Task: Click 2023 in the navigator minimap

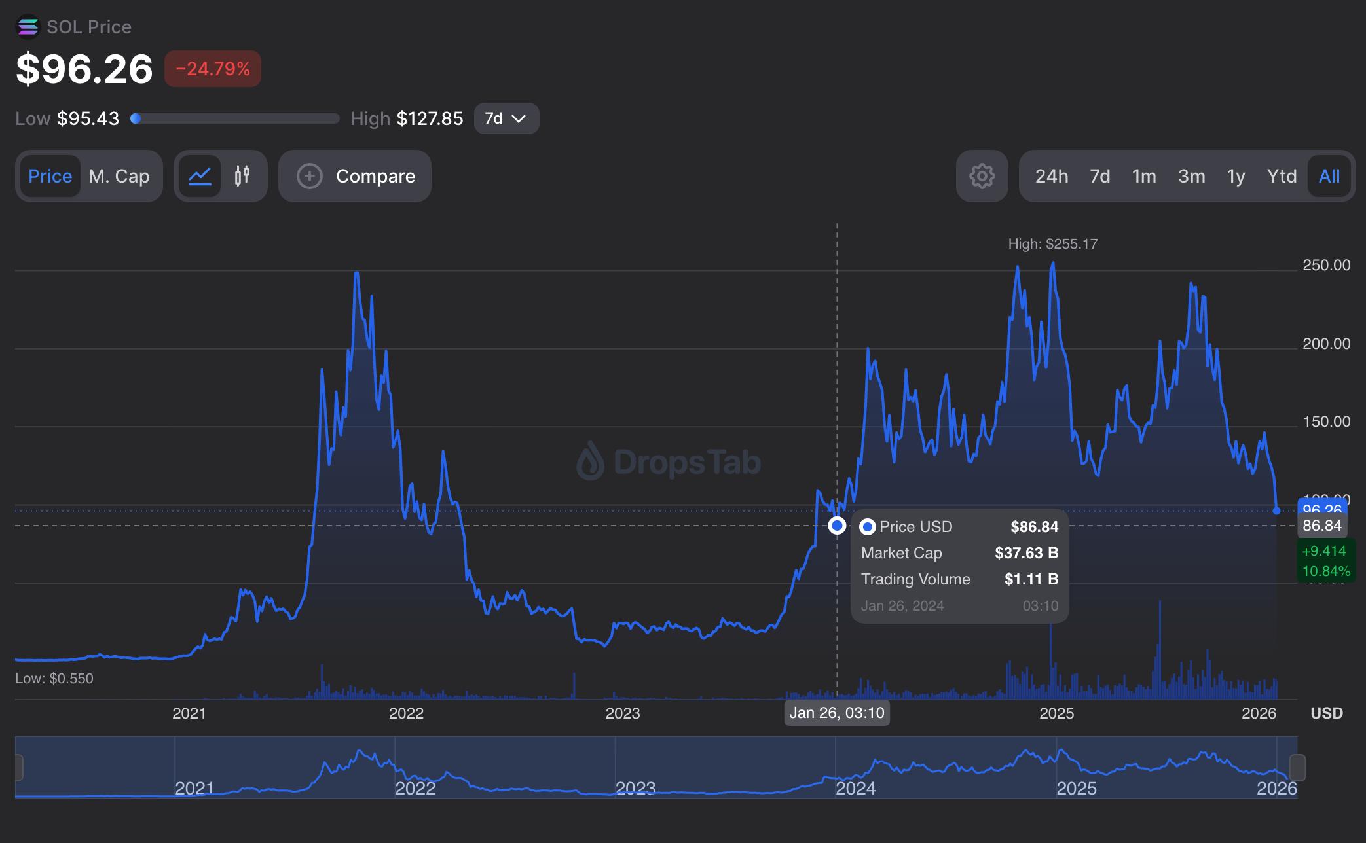Action: point(635,787)
